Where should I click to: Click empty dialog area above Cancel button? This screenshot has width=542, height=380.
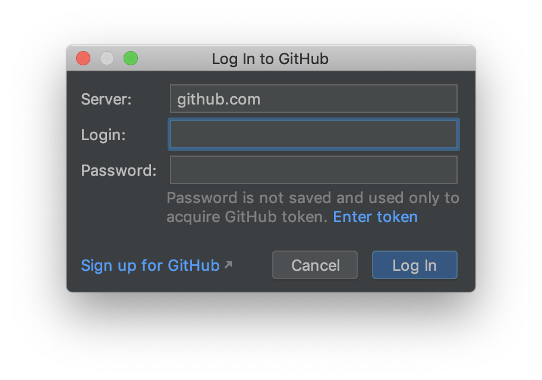point(315,238)
